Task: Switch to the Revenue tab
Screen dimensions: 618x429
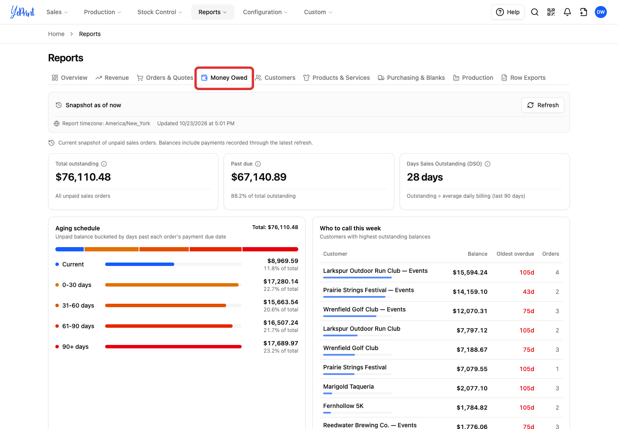Action: 112,78
